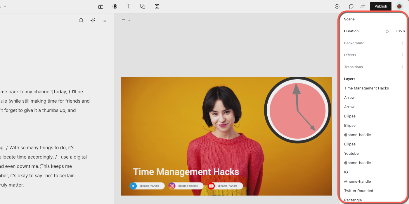Viewport: 409px width, 204px height.
Task: Click the AI sparkle actions icon
Action: tap(93, 20)
